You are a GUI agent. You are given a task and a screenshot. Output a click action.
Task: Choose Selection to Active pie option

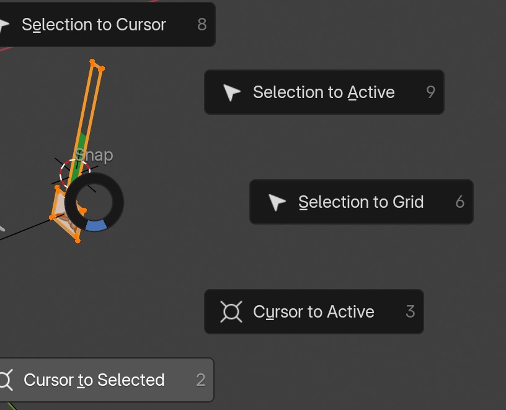click(x=324, y=92)
